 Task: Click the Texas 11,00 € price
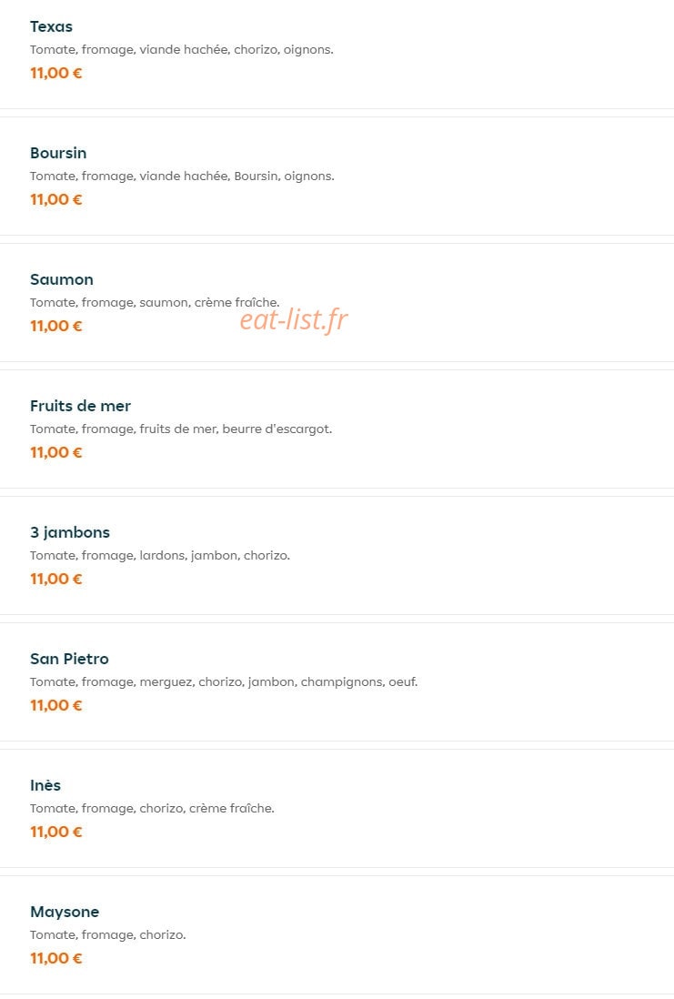click(56, 74)
